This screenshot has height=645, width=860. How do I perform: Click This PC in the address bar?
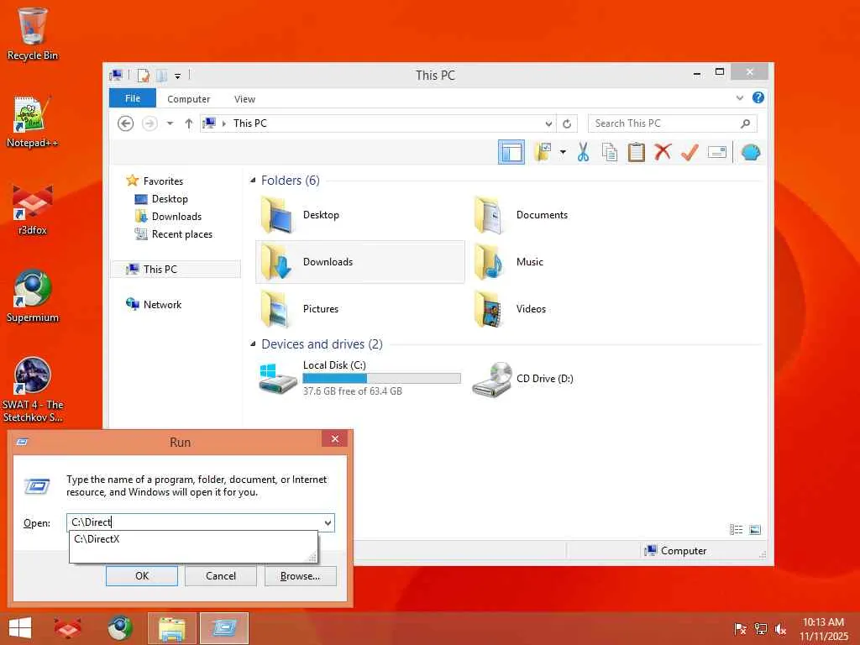(x=250, y=123)
